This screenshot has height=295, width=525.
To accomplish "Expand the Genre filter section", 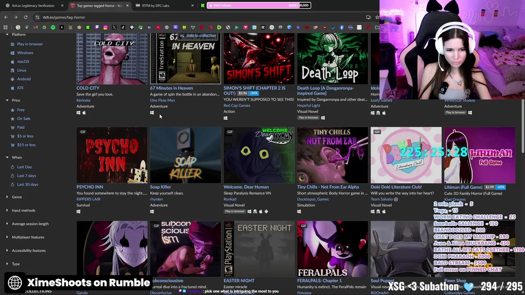I will tap(14, 197).
